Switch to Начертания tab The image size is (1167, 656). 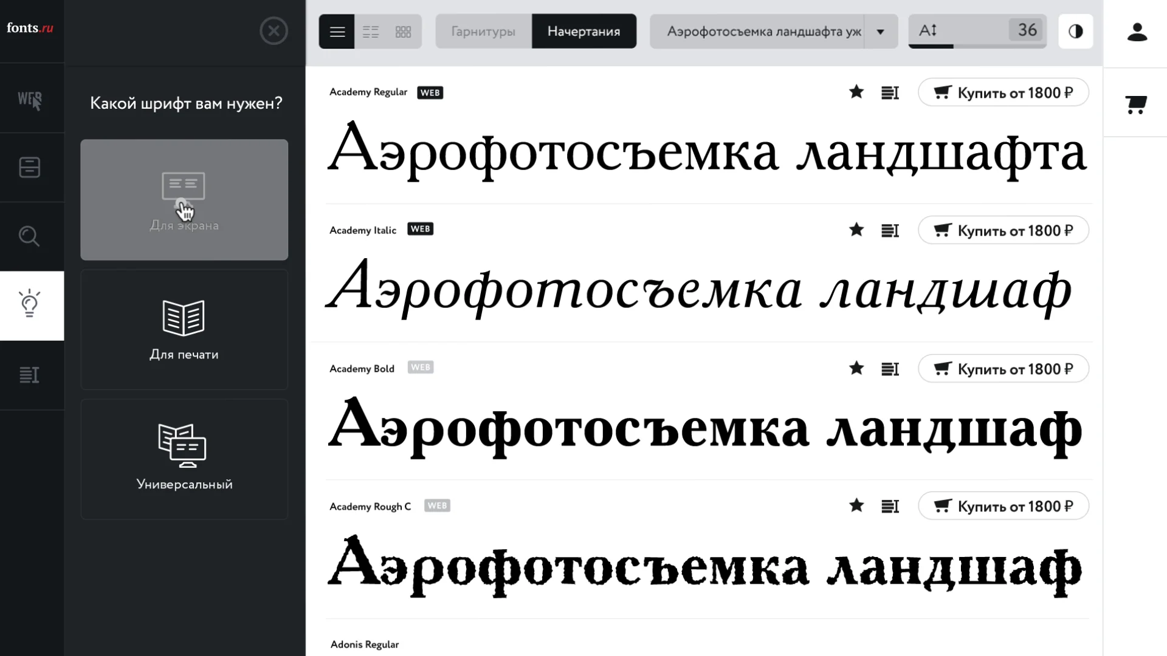[583, 31]
